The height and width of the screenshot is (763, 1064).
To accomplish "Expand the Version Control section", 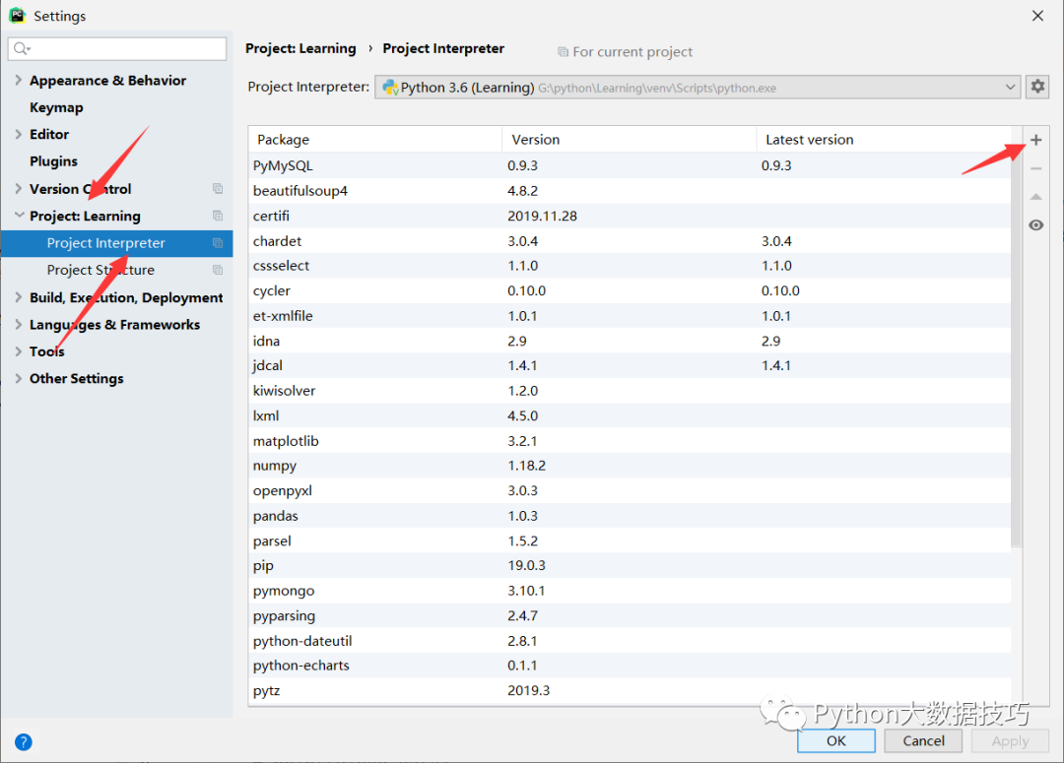I will 19,189.
